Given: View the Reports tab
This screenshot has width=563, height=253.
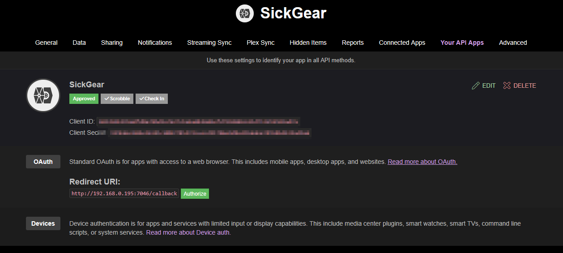Looking at the screenshot, I should tap(353, 43).
